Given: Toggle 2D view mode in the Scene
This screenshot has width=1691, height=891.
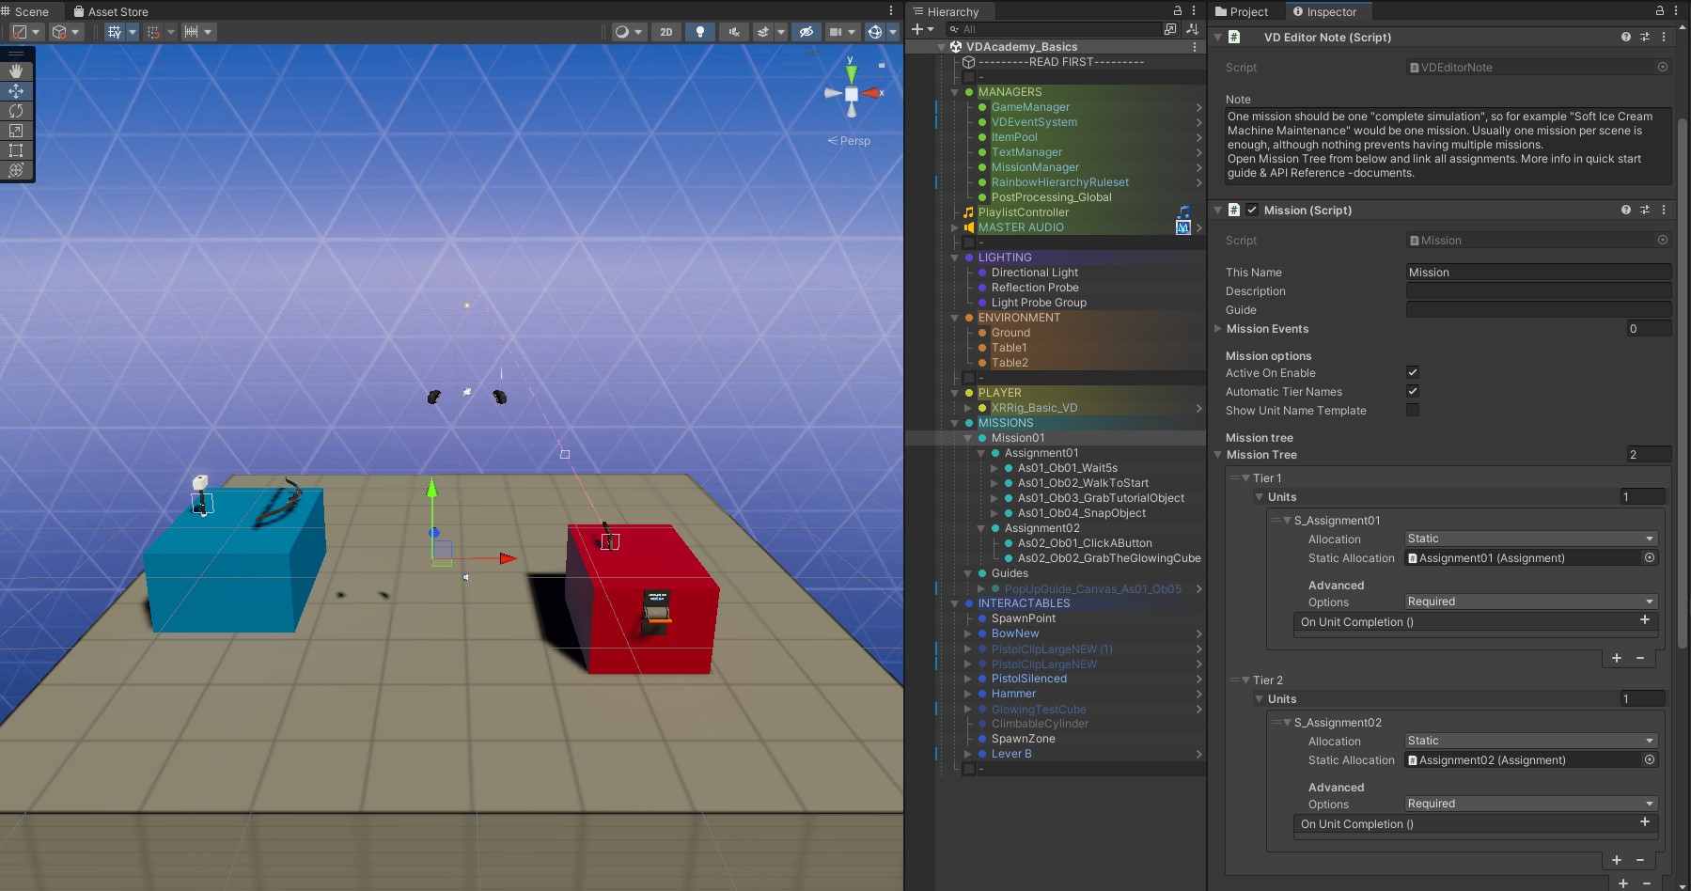Looking at the screenshot, I should pos(666,32).
